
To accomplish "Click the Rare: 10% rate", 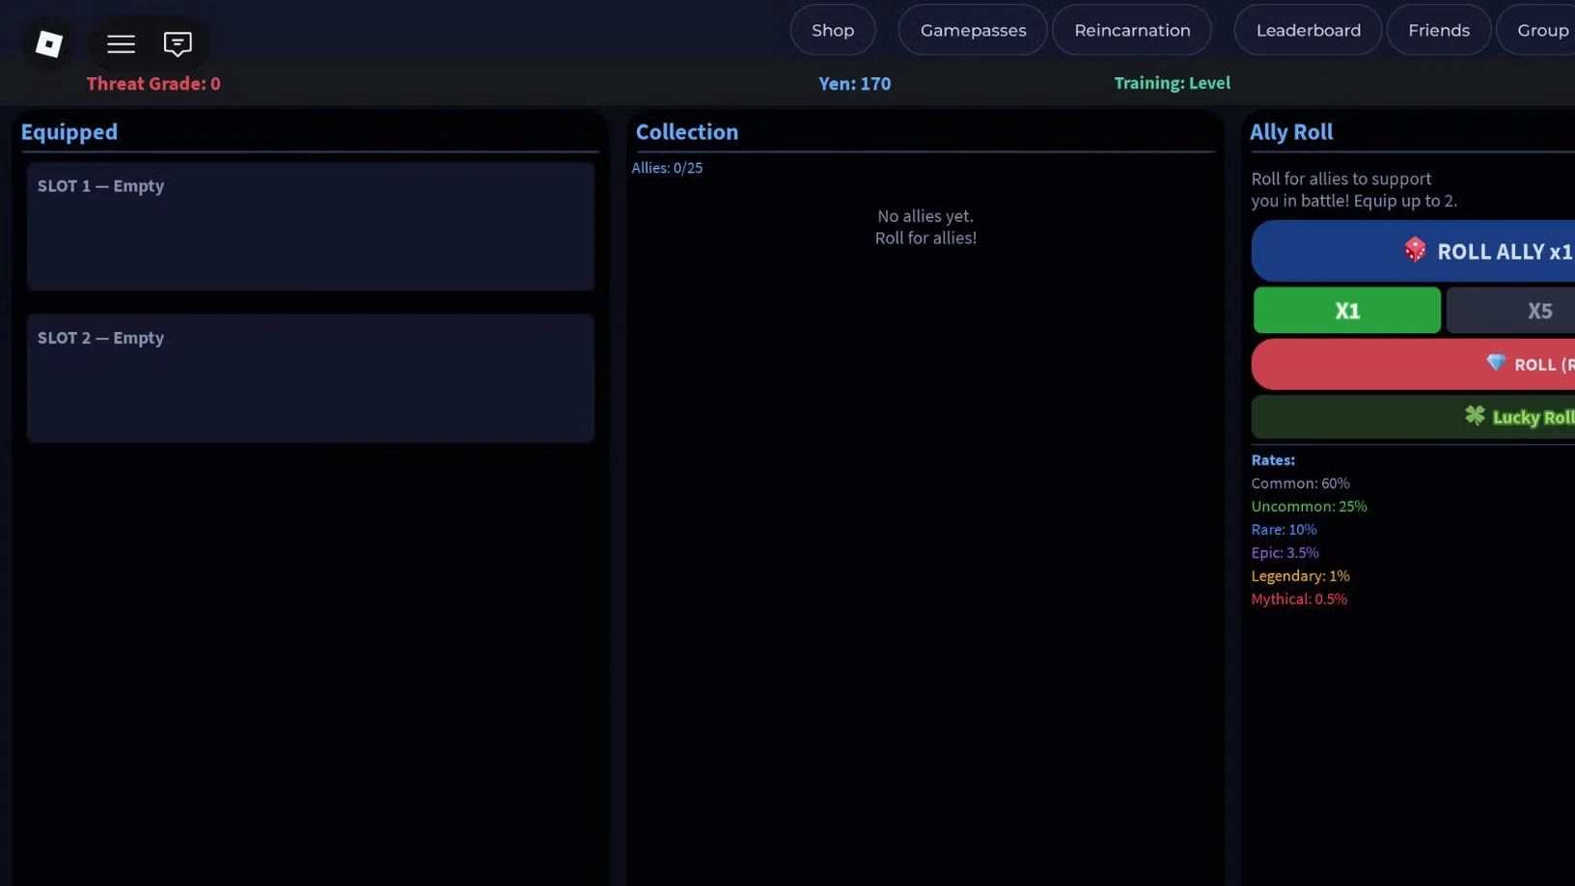I will [x=1284, y=530].
